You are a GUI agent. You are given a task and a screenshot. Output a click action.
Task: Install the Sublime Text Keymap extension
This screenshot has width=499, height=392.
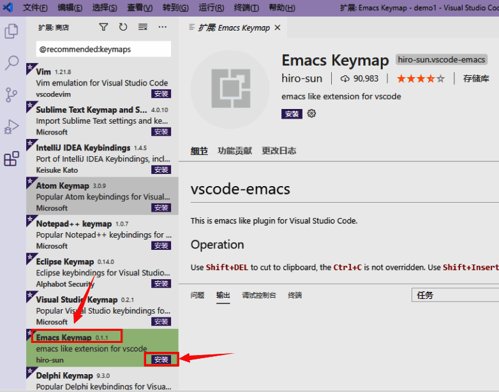coord(161,131)
